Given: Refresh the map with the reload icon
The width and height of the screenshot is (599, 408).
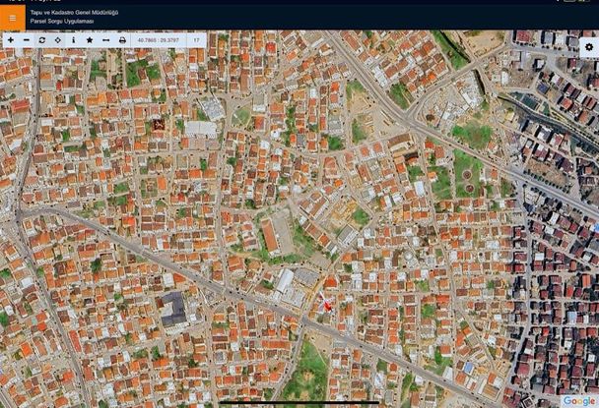Looking at the screenshot, I should tap(42, 40).
